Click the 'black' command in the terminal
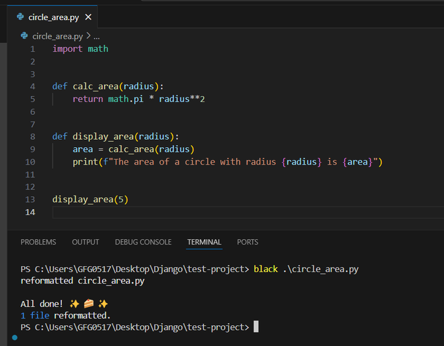 click(266, 269)
